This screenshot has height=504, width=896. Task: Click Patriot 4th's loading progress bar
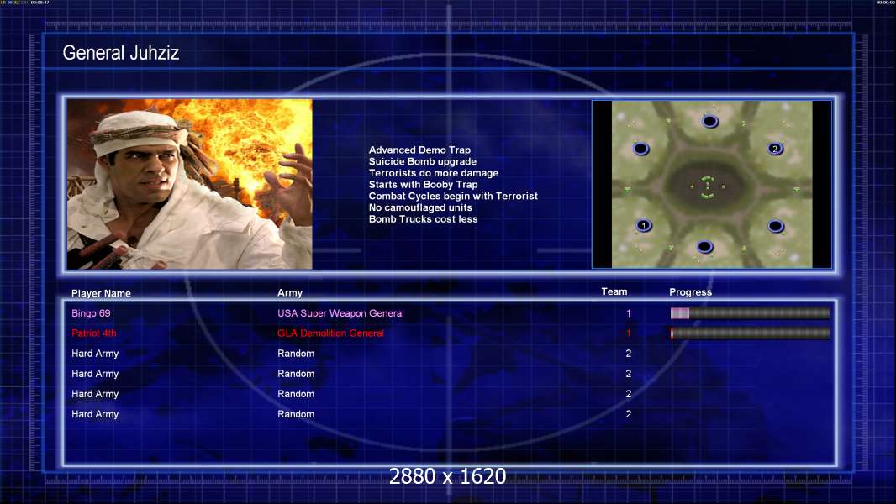pos(751,333)
